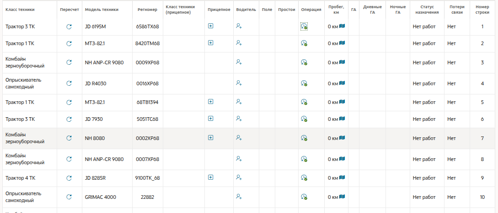Click trailer plus icon for 68ТВ1394
Image resolution: width=498 pixels, height=213 pixels.
210,101
